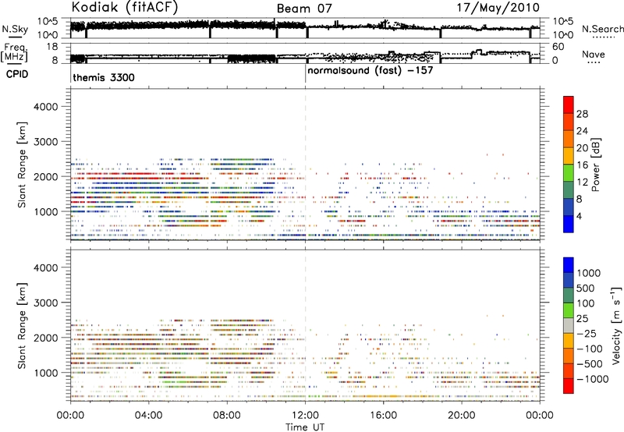Click the 3000 tick of the power panel
The image size is (624, 432).
tap(46, 142)
